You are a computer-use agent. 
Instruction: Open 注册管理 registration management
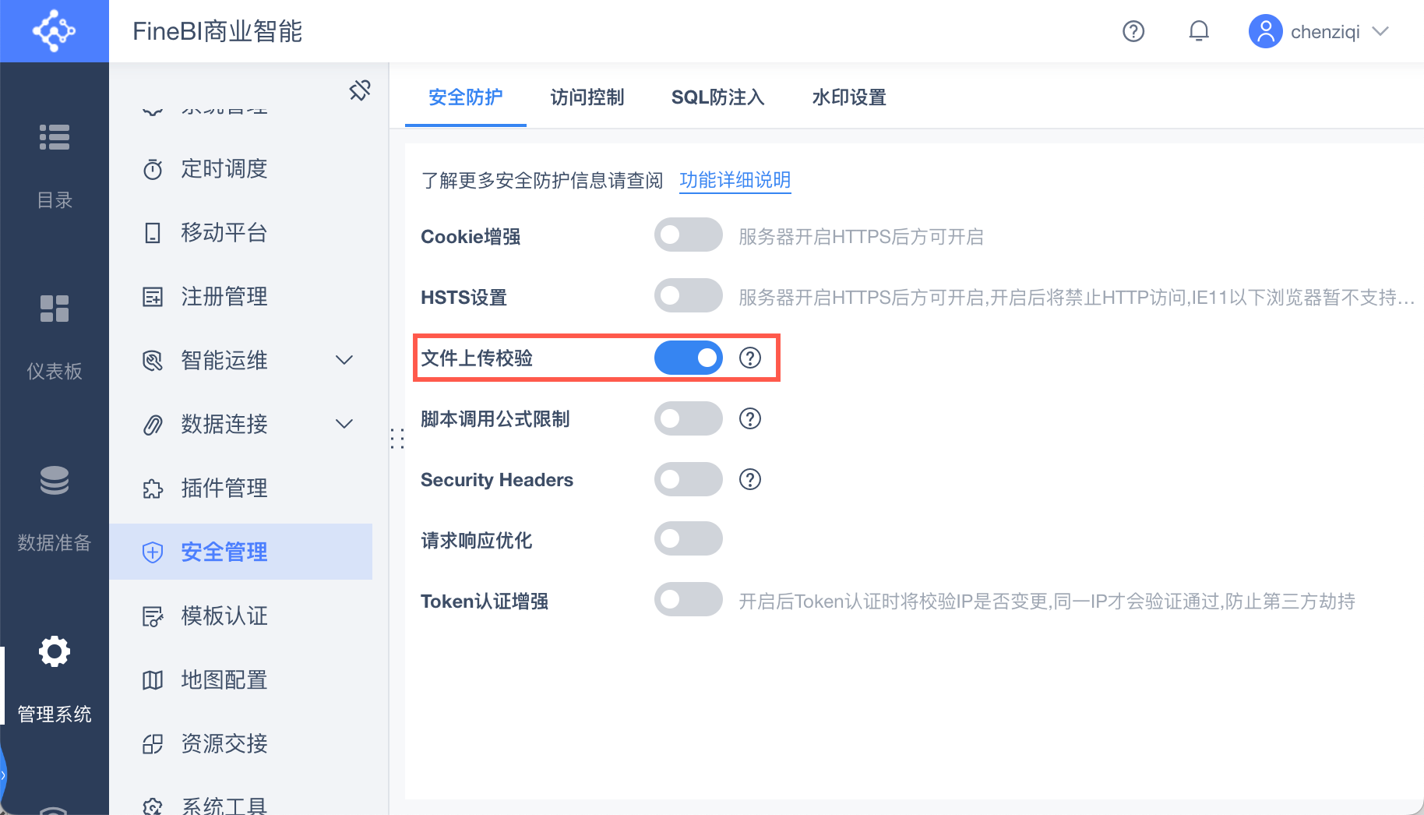(224, 296)
